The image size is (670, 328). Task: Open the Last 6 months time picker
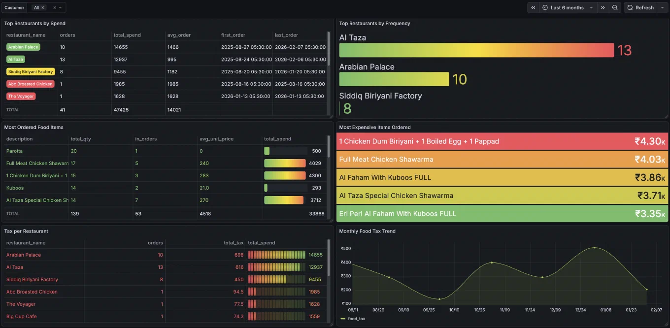[567, 7]
